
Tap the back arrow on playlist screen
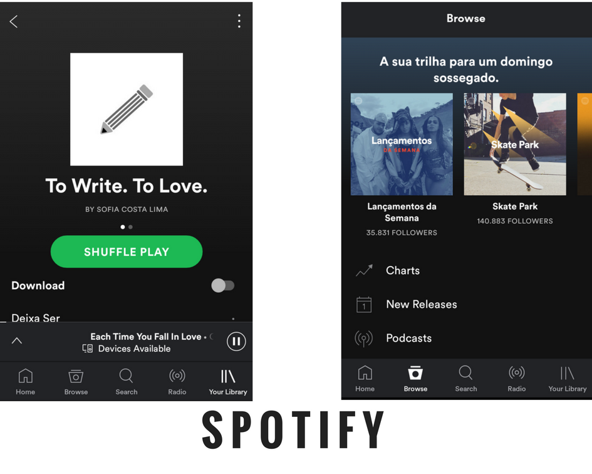point(14,21)
